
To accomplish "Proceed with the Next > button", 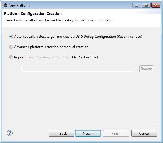I will 88,134.
